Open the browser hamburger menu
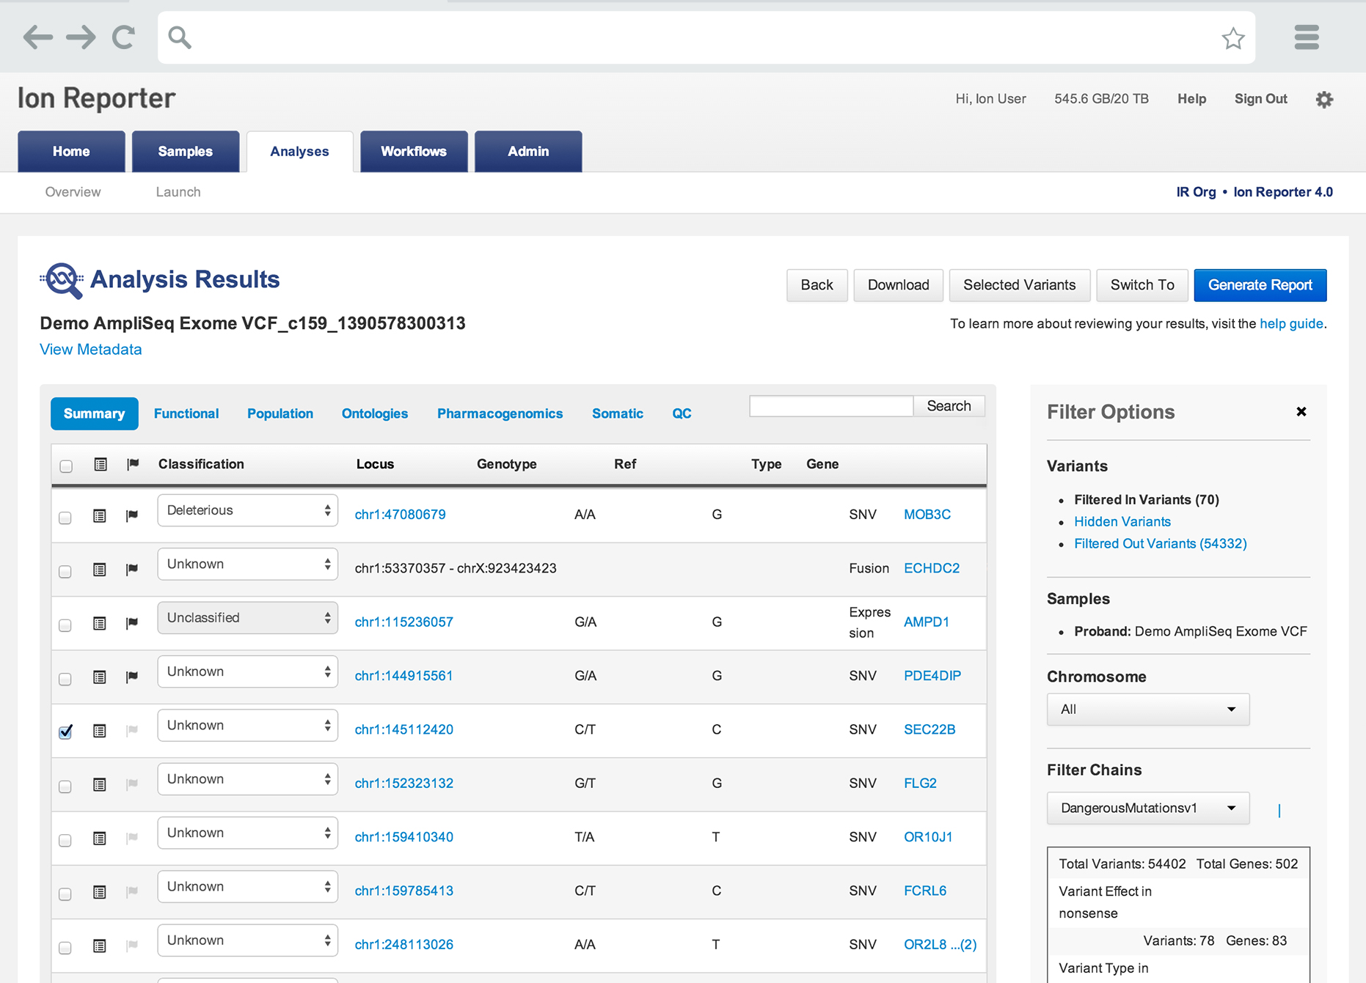The height and width of the screenshot is (983, 1366). click(x=1307, y=37)
